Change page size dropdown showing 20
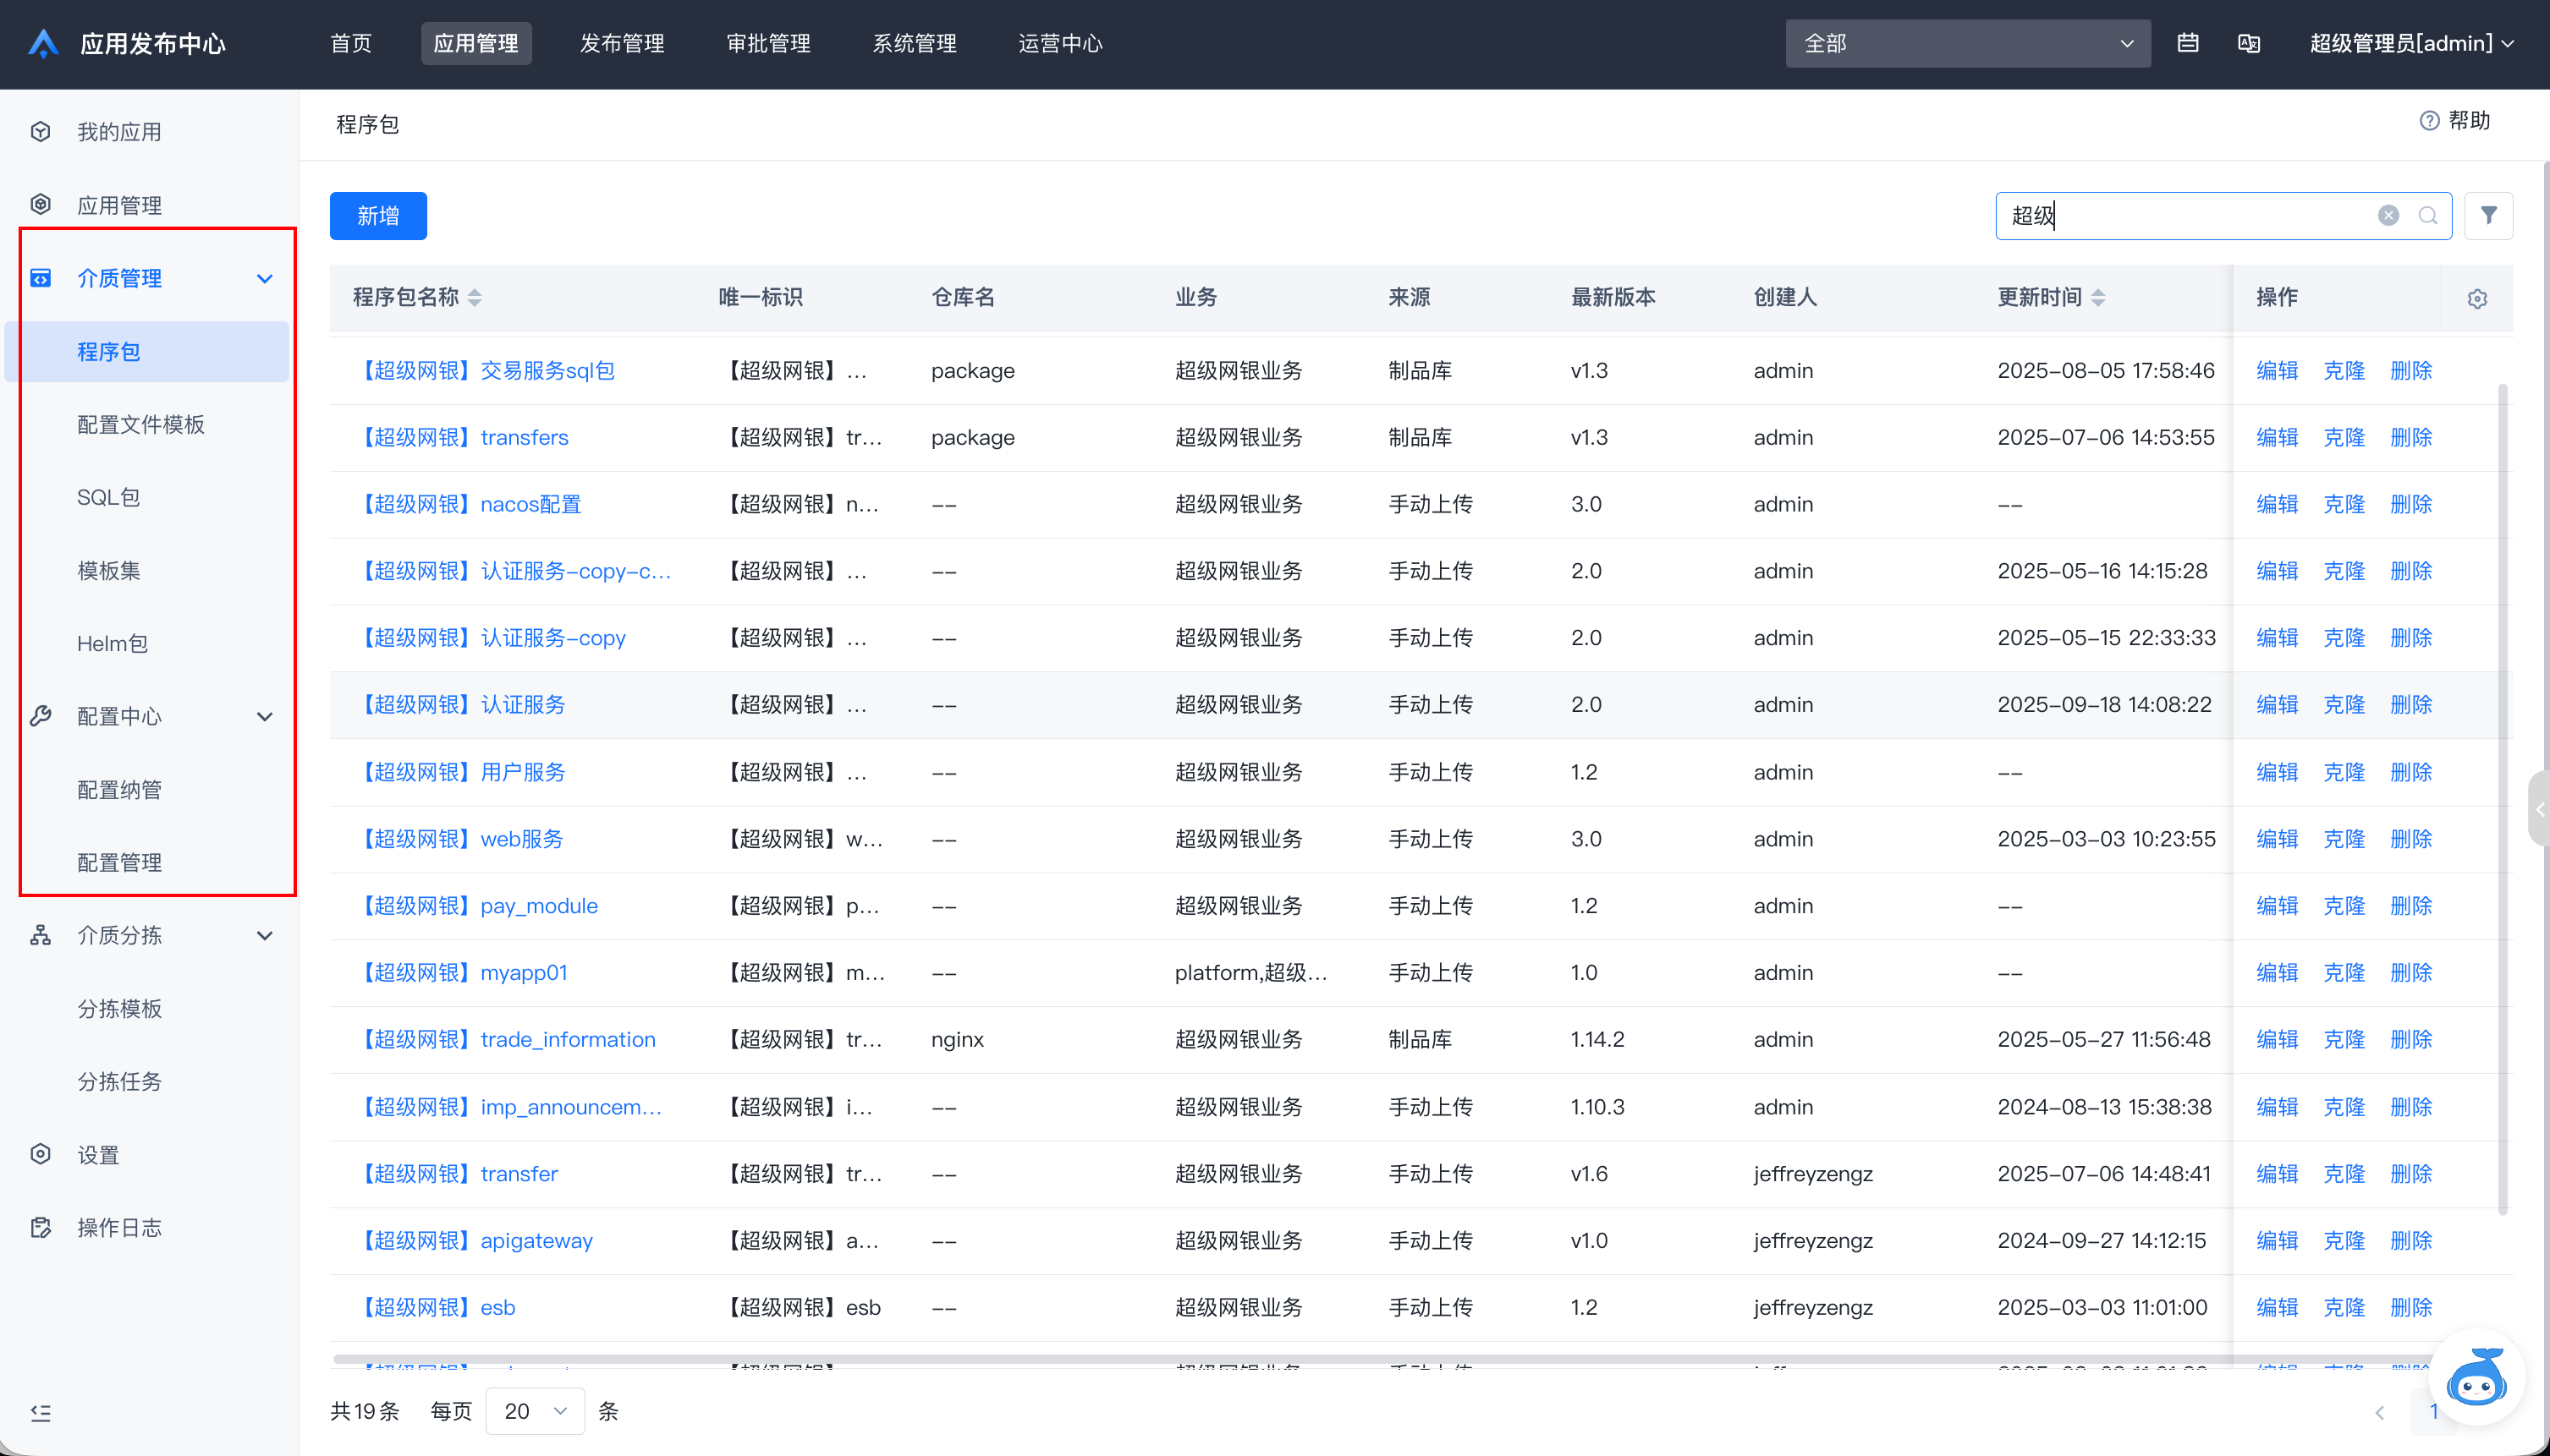 pos(534,1411)
